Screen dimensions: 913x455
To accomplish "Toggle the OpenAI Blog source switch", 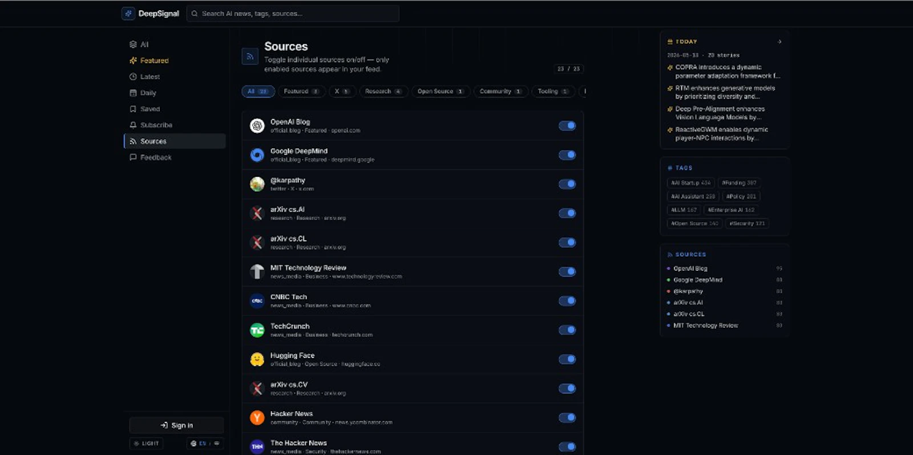I will tap(567, 126).
